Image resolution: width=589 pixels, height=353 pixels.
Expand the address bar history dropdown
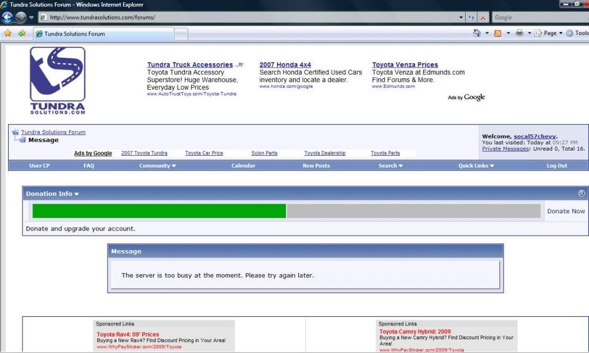(x=461, y=17)
